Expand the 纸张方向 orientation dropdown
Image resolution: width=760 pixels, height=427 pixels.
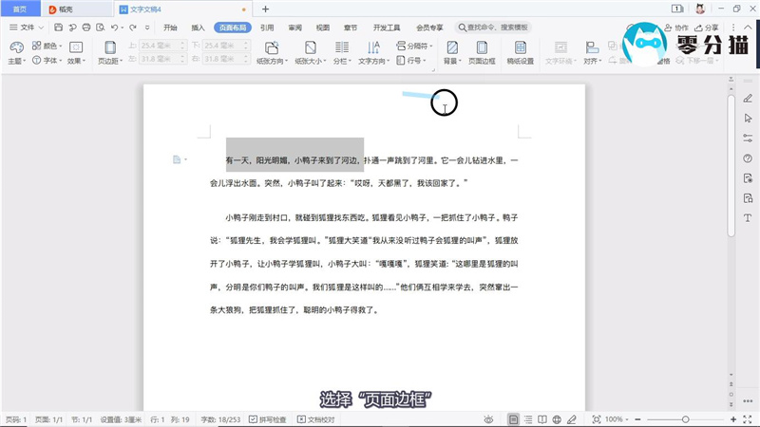(x=271, y=61)
